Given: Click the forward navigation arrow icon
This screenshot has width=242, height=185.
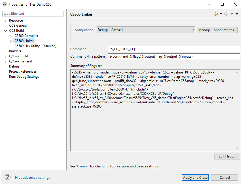Looking at the screenshot, I should pos(226,14).
